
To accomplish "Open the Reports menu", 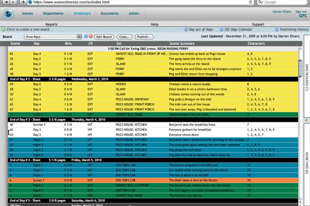I will (x=51, y=24).
